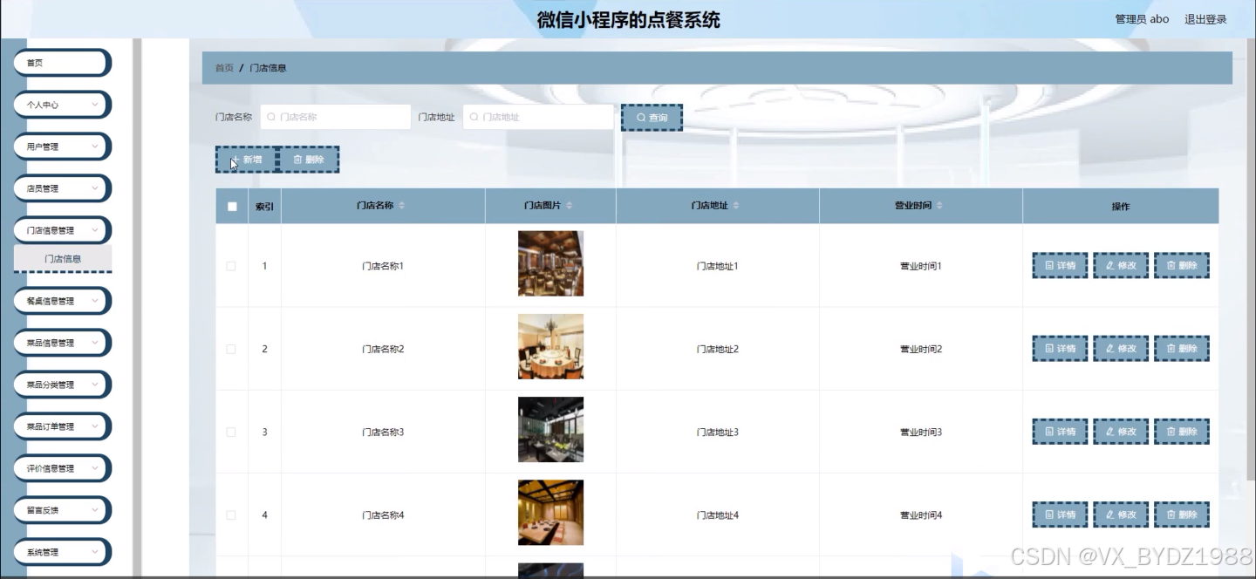
Task: Sort by the 门店图片 column sort icon
Action: click(570, 206)
